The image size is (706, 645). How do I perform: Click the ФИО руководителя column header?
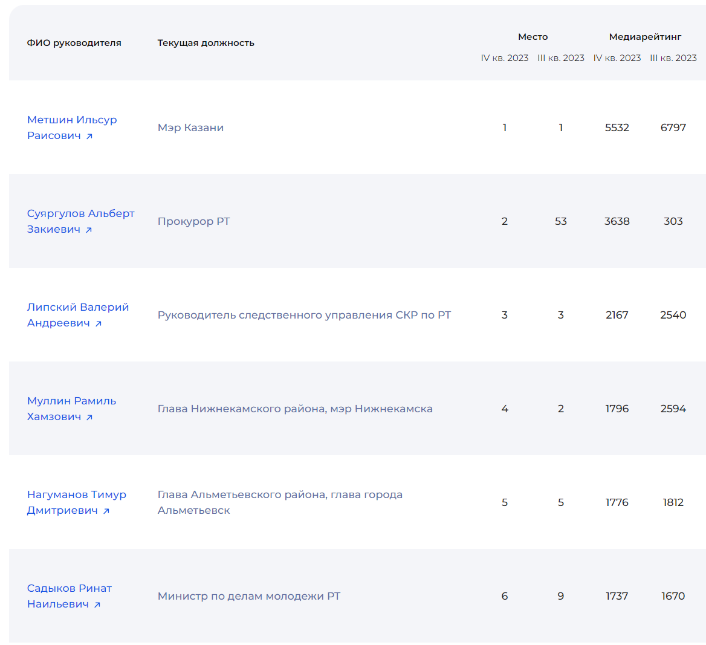[74, 43]
